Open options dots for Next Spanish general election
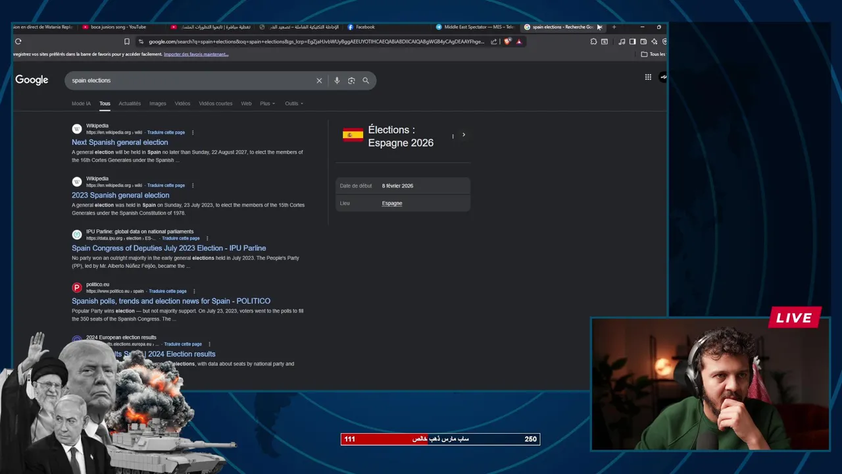The width and height of the screenshot is (842, 474). tap(193, 132)
